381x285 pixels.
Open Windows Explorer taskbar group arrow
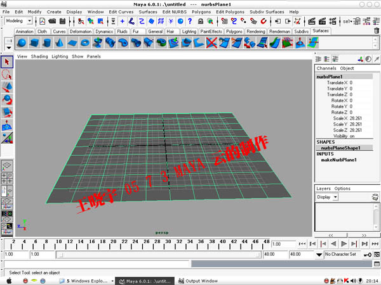(112, 281)
